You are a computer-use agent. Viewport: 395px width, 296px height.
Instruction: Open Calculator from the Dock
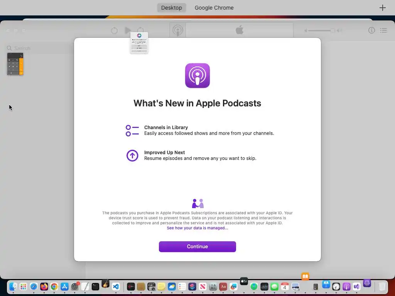click(x=316, y=287)
